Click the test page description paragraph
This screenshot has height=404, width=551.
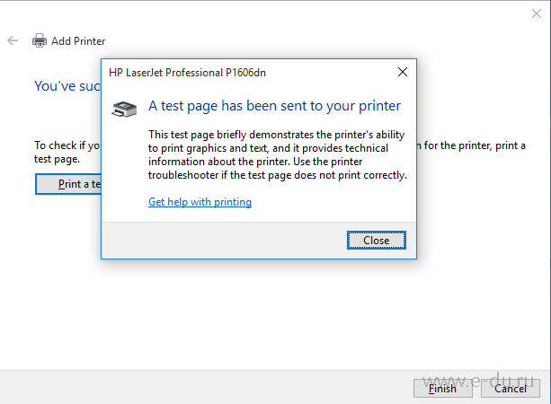pos(277,154)
